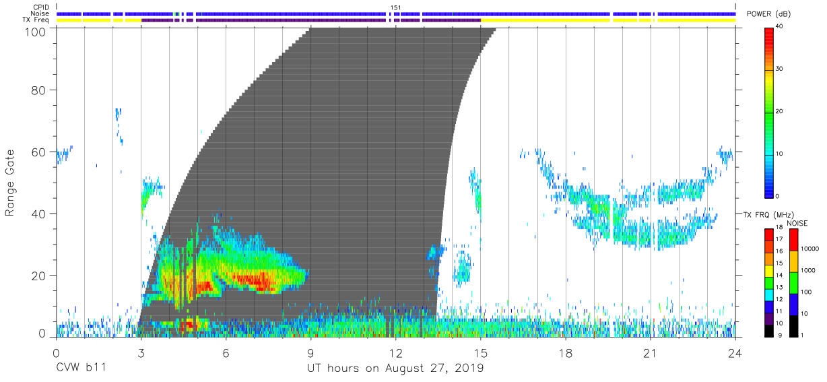
Task: Click the blue Noise bar near hour 18
Action: [x=566, y=13]
